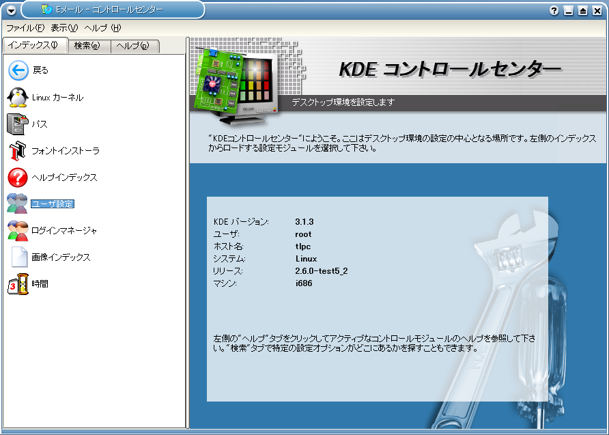The width and height of the screenshot is (609, 435).
Task: Select the Linux カーネル entry
Action: (x=57, y=98)
